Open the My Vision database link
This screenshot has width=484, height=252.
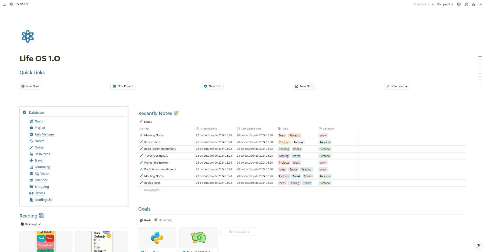[42, 174]
